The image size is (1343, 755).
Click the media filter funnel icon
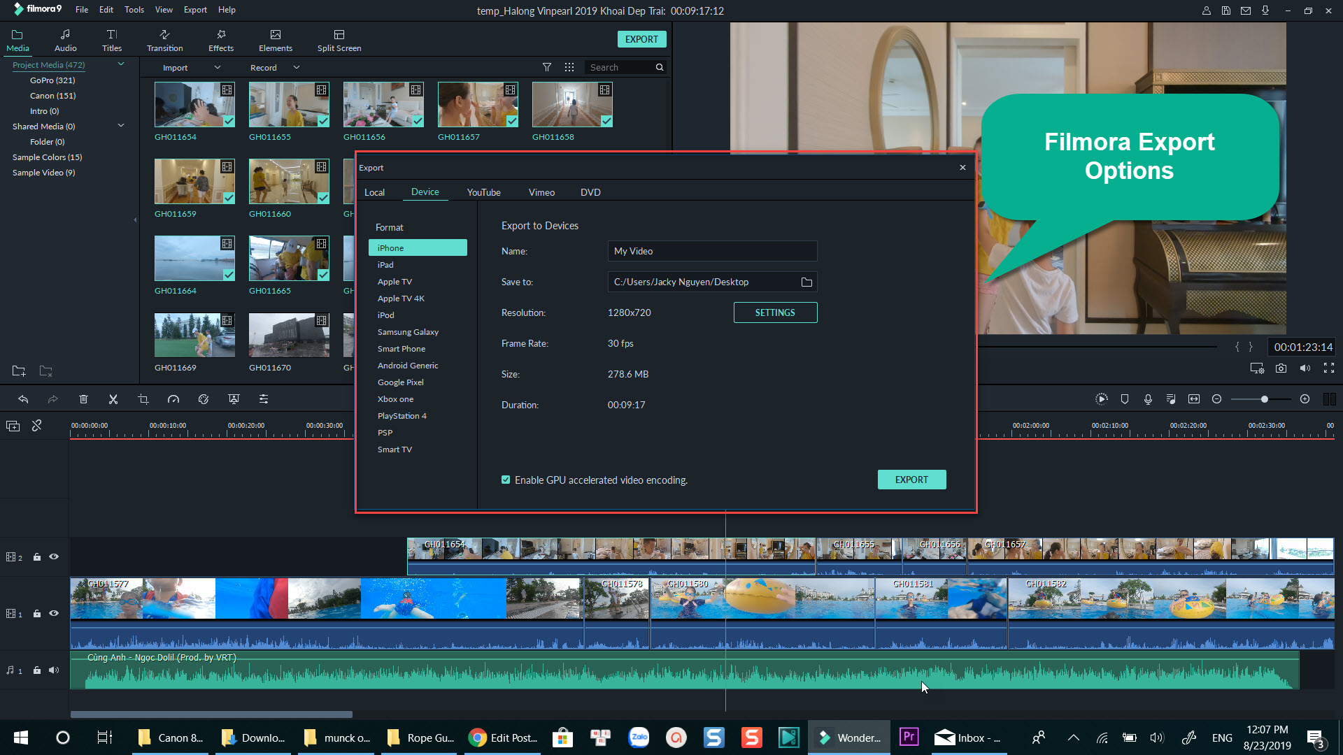(x=547, y=67)
